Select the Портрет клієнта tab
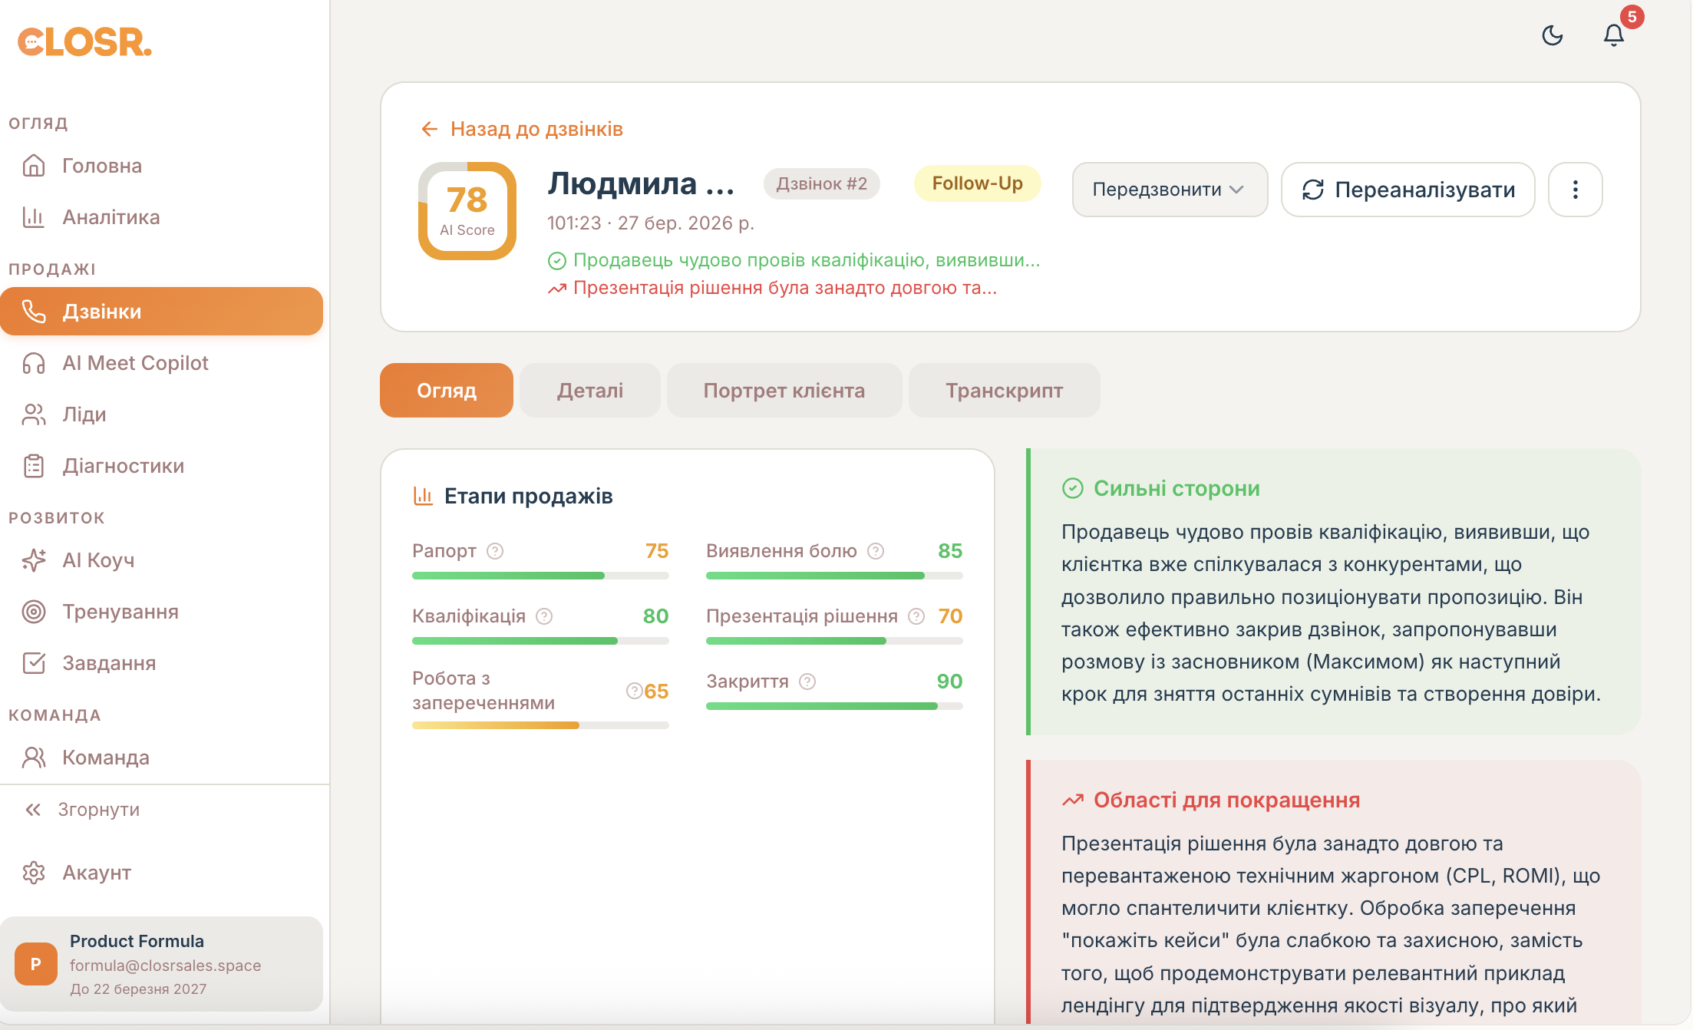 784,391
